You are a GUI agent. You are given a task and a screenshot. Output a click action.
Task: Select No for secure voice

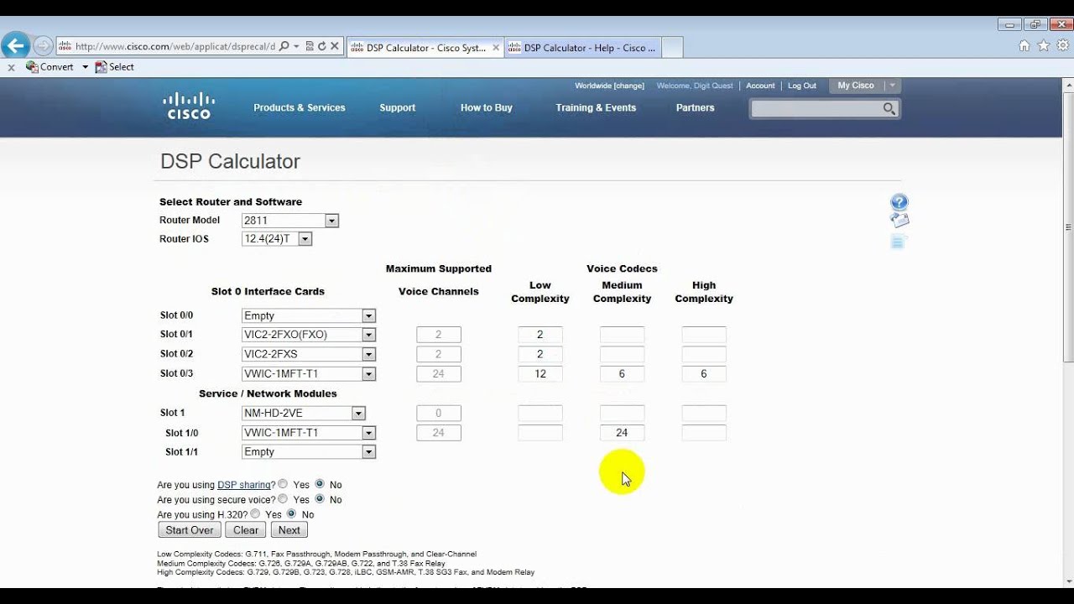[x=320, y=498]
